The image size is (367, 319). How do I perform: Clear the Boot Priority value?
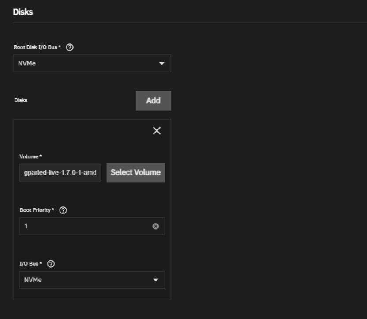click(x=156, y=226)
